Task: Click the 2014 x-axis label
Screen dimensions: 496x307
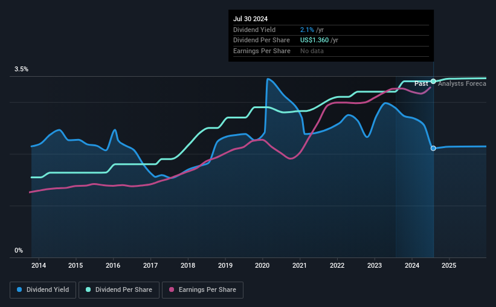Action: [39, 265]
